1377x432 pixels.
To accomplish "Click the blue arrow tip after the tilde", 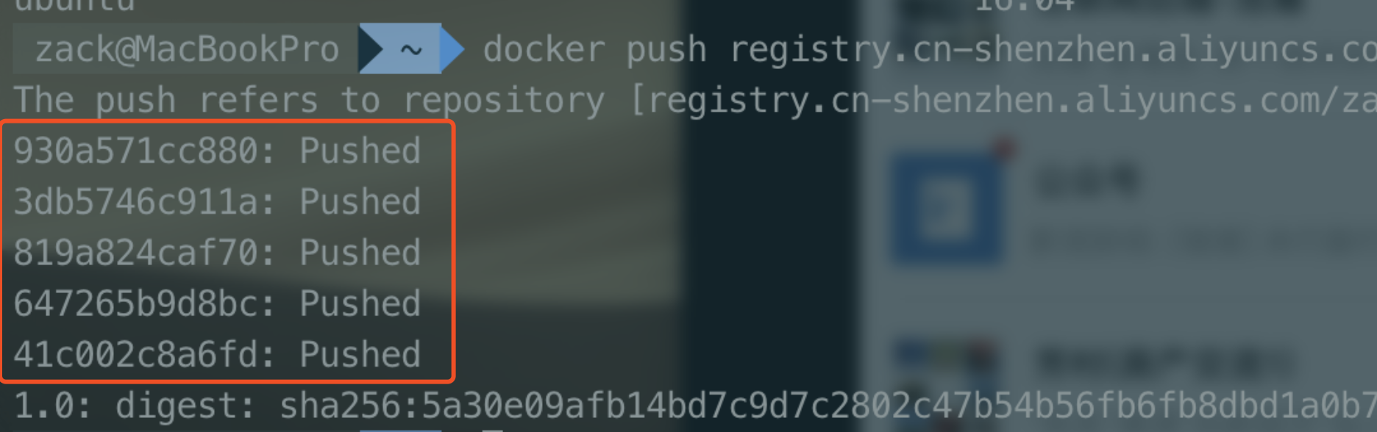I will point(452,49).
